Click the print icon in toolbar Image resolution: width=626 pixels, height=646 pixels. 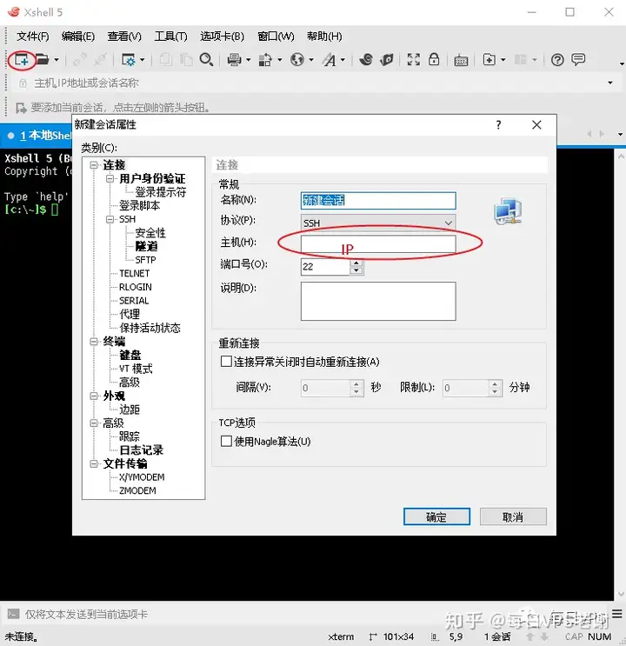(x=234, y=60)
